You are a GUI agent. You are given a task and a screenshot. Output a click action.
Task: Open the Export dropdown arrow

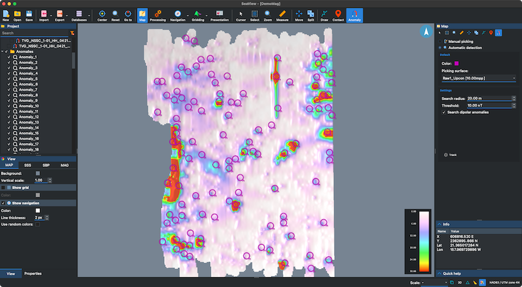tap(67, 15)
